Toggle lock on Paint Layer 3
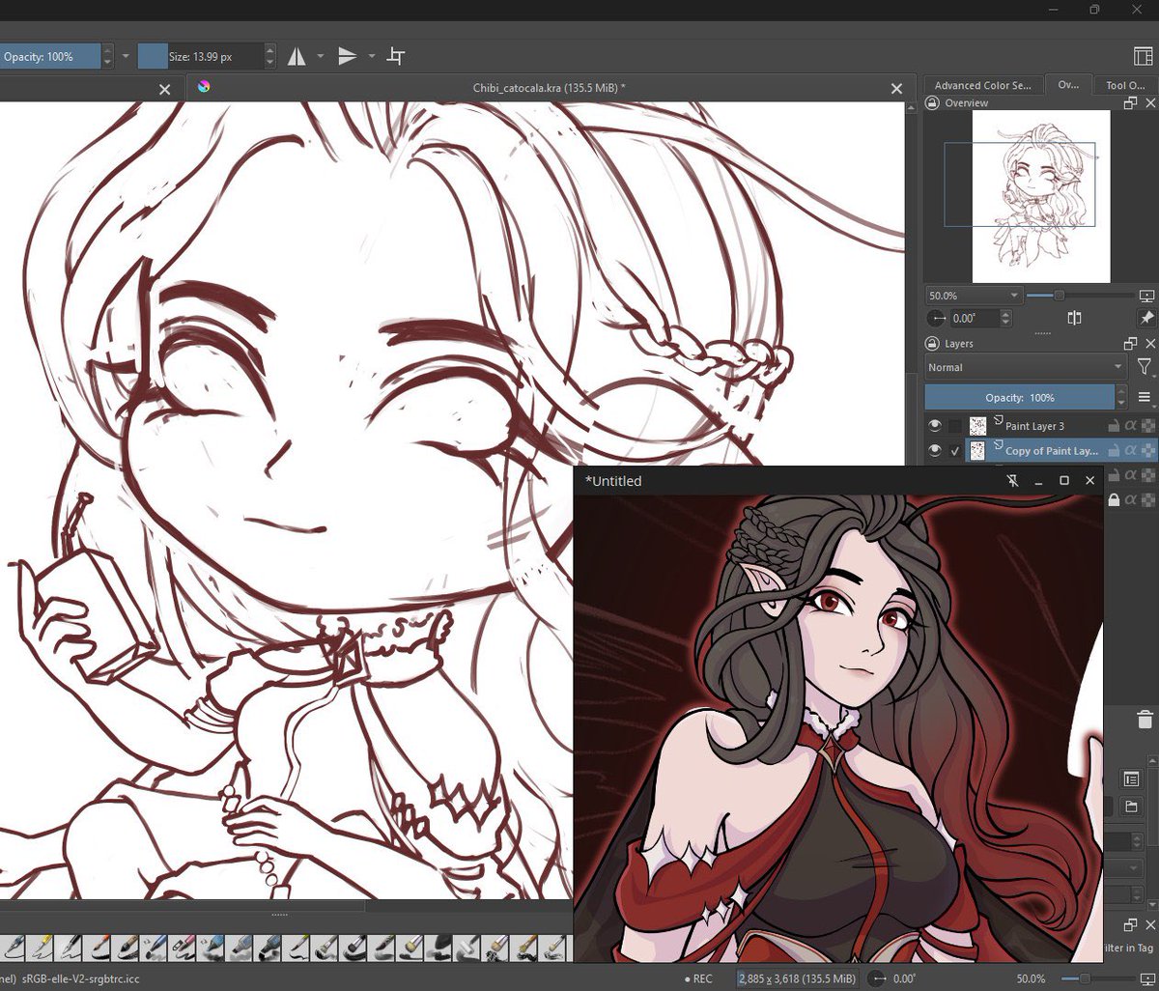1159x991 pixels. [1113, 425]
